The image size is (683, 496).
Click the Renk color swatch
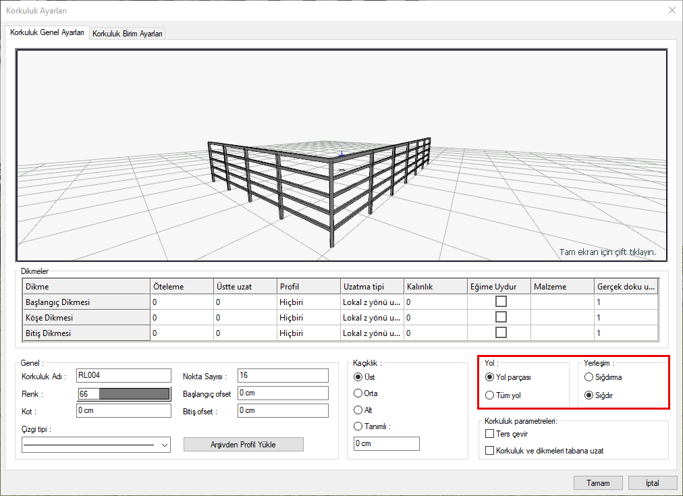click(133, 393)
